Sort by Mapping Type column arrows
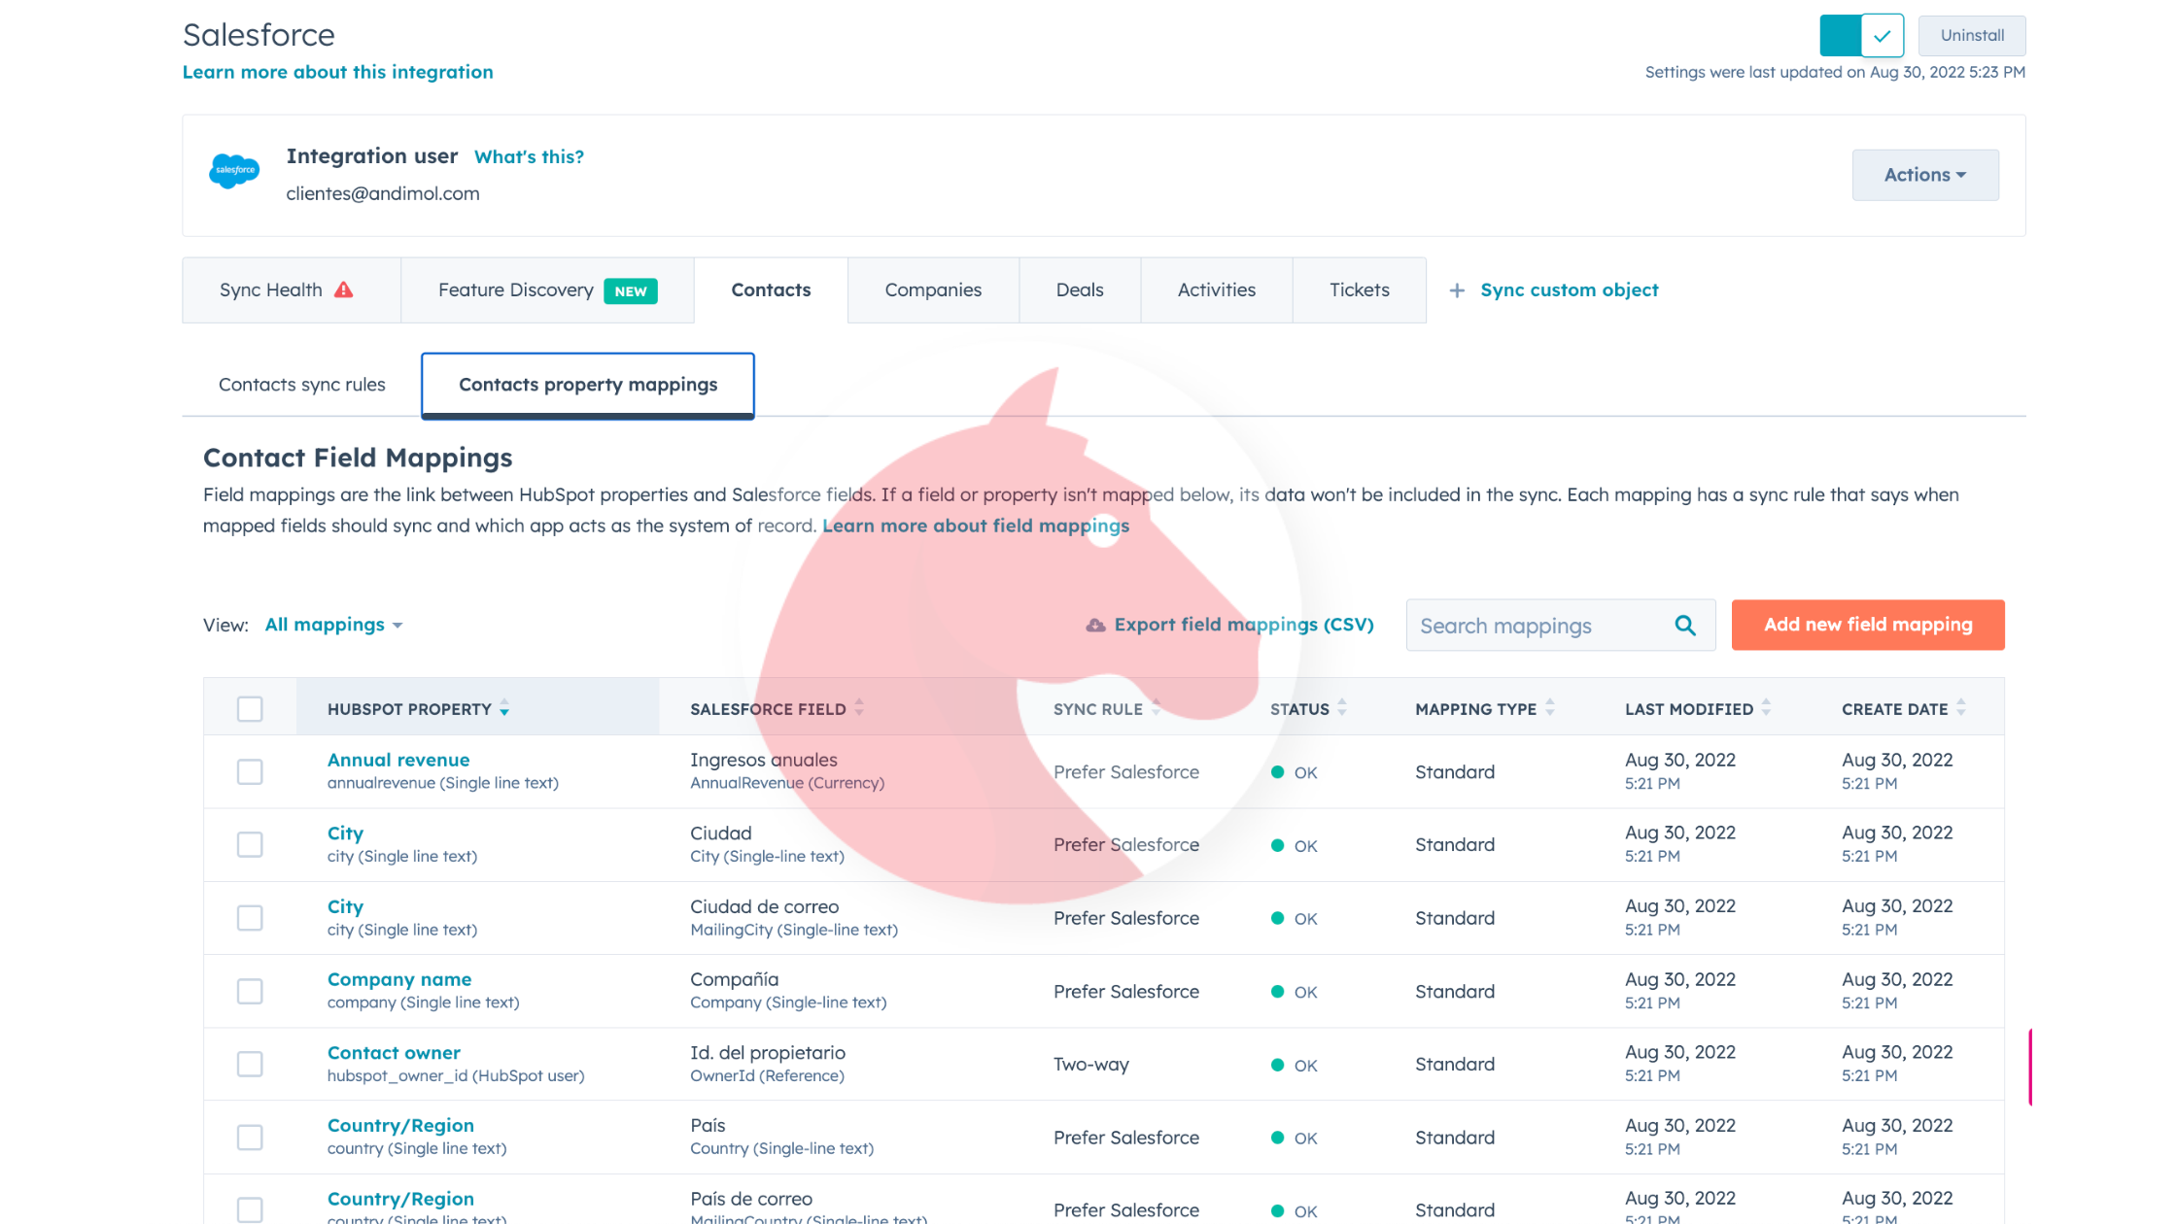Viewport: 2177px width, 1224px height. [x=1550, y=708]
